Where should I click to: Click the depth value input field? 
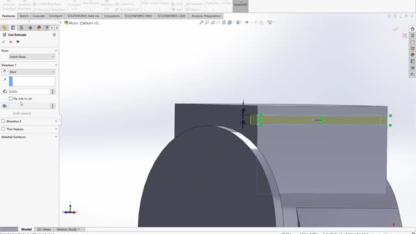pos(29,92)
